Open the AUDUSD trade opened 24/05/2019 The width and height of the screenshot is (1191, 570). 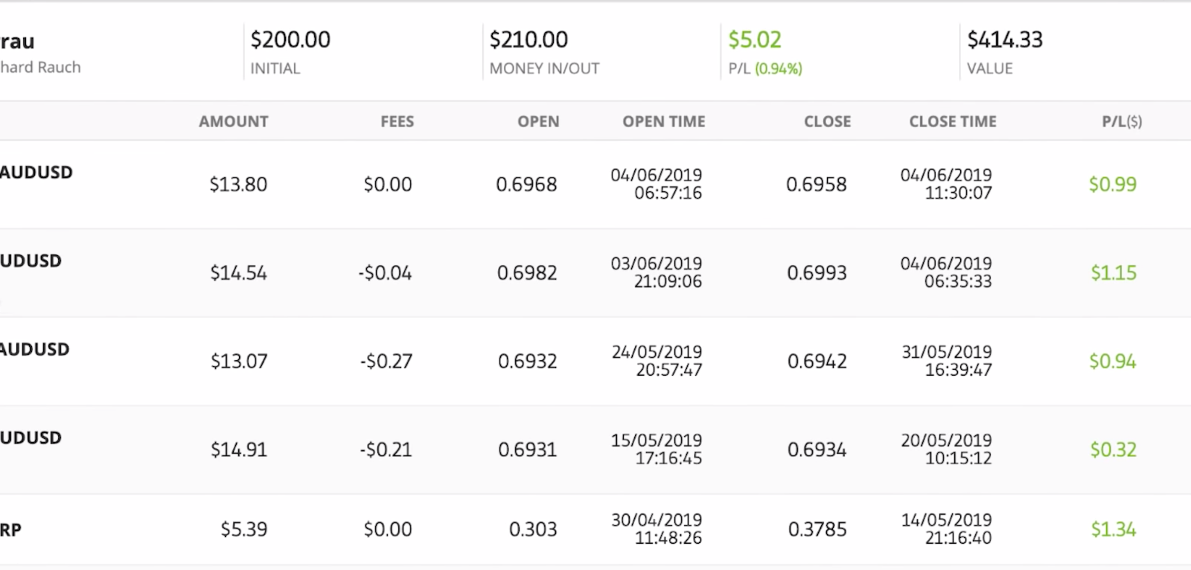pyautogui.click(x=35, y=349)
